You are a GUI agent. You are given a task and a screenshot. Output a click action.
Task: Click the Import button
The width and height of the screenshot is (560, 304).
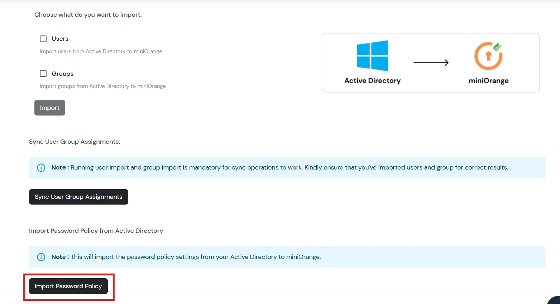tap(49, 107)
